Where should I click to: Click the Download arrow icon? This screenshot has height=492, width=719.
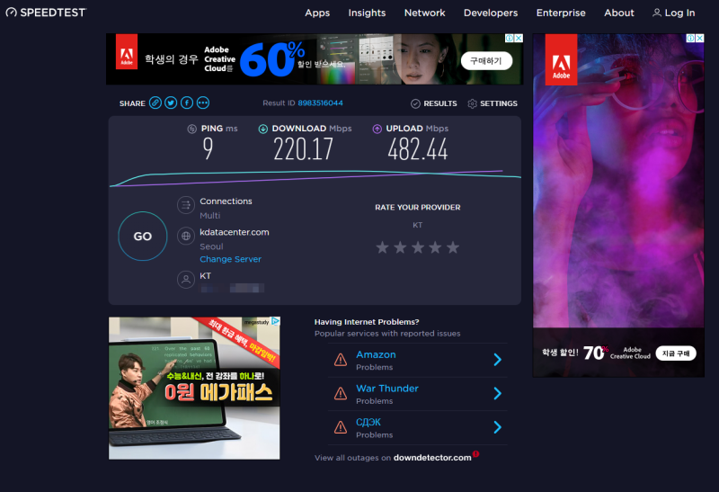[x=262, y=129]
